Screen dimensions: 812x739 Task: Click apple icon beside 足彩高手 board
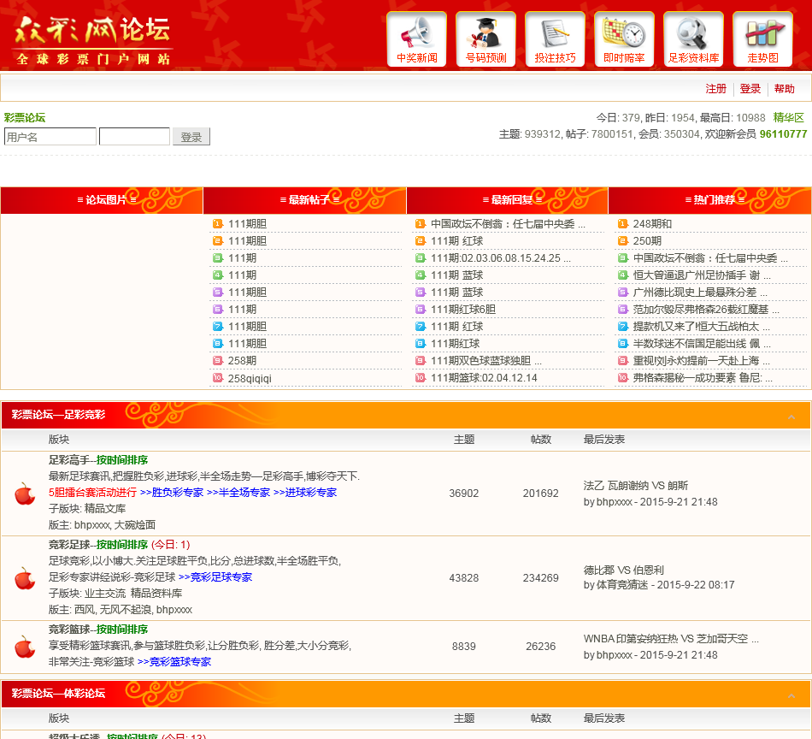[x=24, y=494]
